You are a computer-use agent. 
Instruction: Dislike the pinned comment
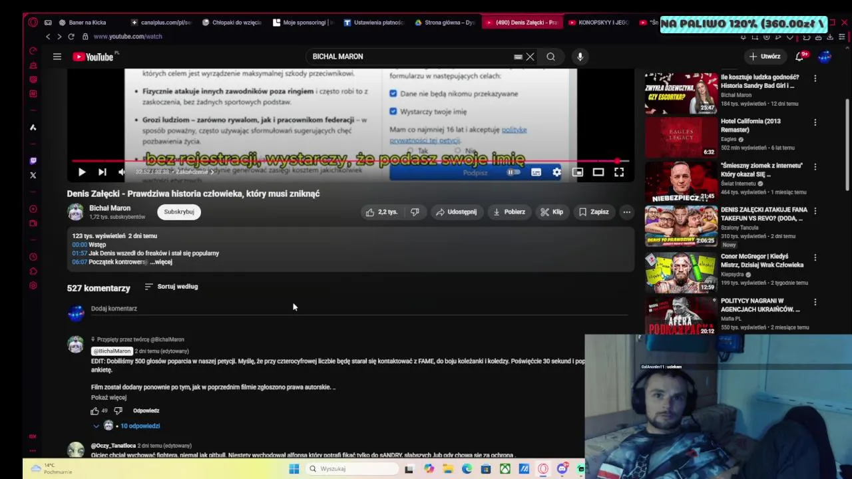pos(118,410)
